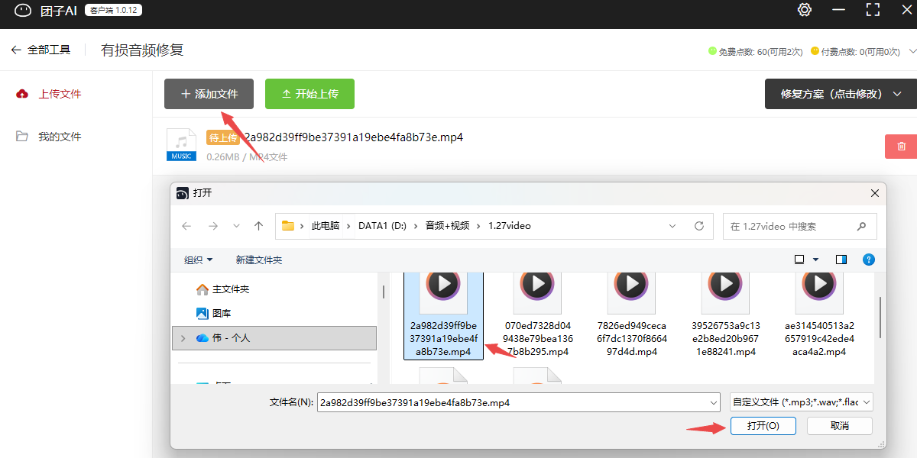Select the file 39526753a9c13...1e88241.mp4

pyautogui.click(x=724, y=314)
